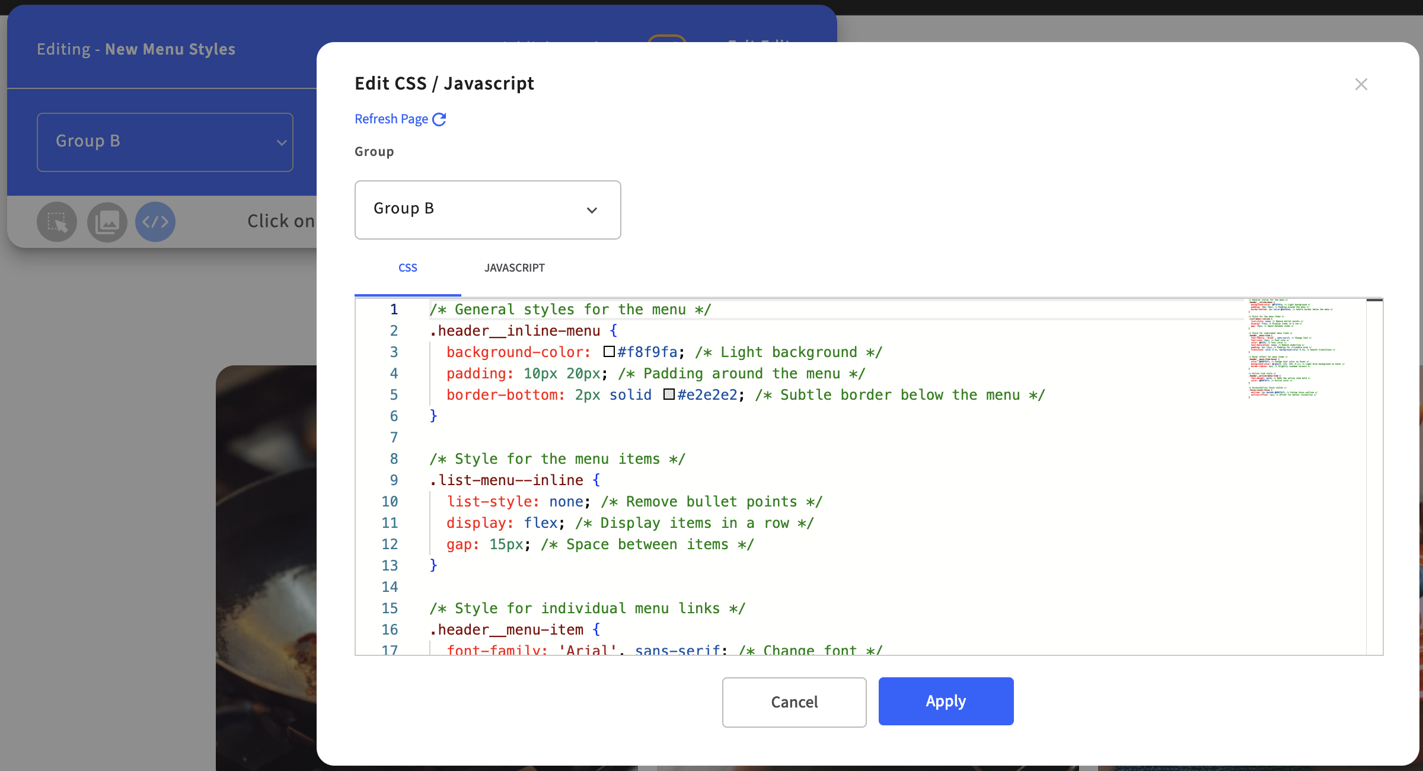
Task: Click the image gallery icon
Action: click(x=107, y=222)
